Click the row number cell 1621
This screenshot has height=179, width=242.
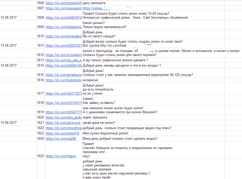41,123
